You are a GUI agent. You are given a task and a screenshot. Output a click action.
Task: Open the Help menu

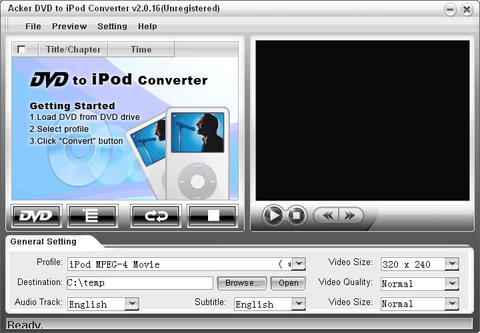click(147, 26)
